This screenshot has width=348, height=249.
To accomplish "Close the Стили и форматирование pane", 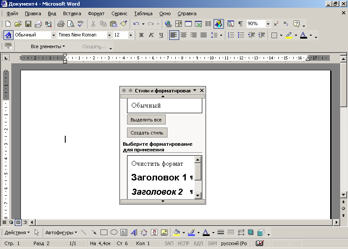I will pyautogui.click(x=201, y=90).
